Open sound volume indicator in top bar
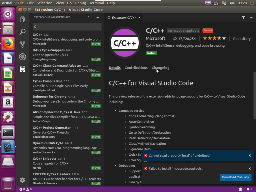Image resolution: width=256 pixels, height=192 pixels. (x=232, y=3)
